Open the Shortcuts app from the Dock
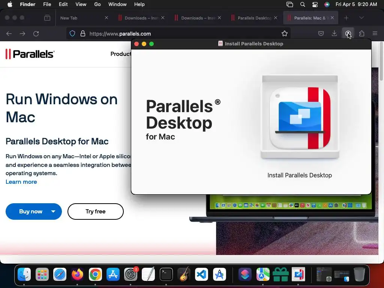384x288 pixels. pyautogui.click(x=245, y=274)
